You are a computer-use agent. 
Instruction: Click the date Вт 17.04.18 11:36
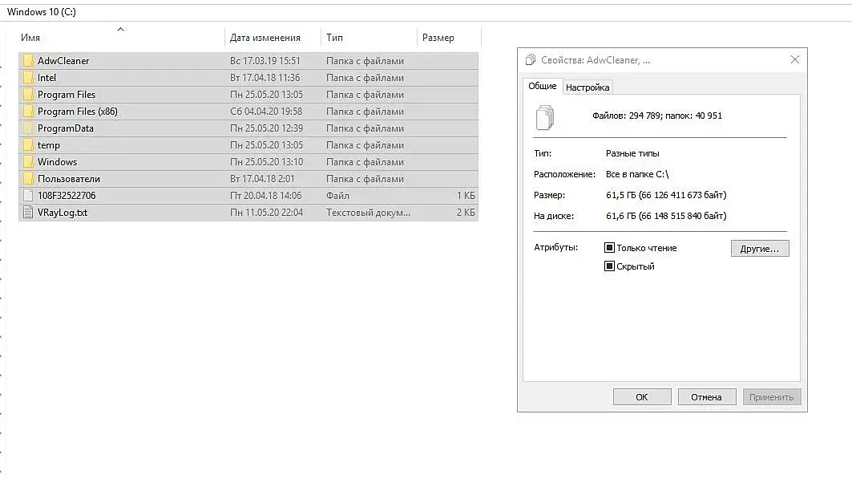(x=264, y=77)
